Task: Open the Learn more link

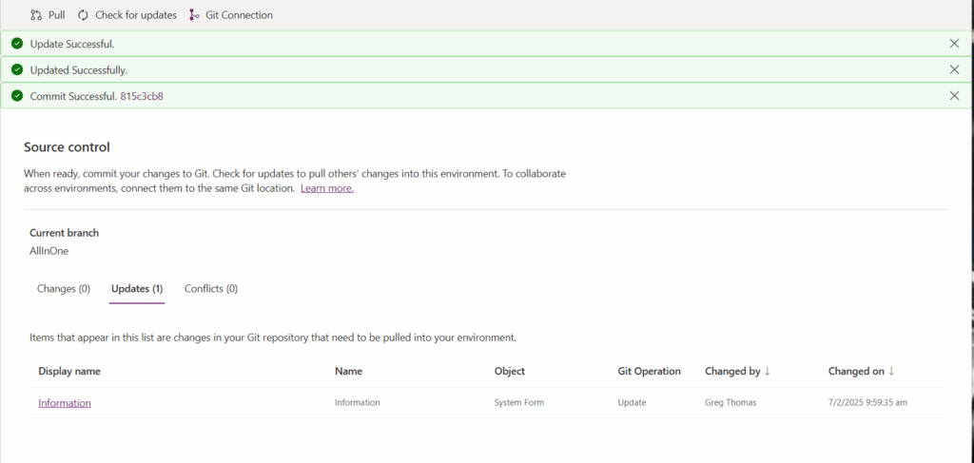Action: coord(327,188)
